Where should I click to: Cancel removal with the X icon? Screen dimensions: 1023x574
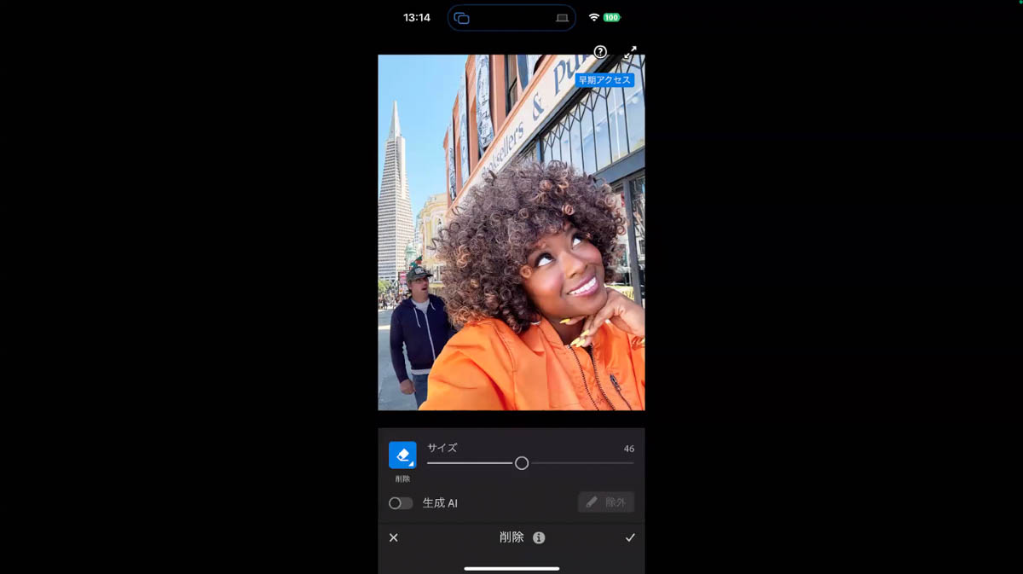point(393,537)
